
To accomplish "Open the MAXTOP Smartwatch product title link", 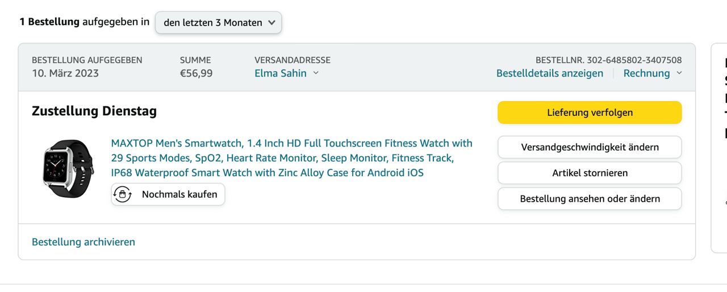I will [291, 158].
